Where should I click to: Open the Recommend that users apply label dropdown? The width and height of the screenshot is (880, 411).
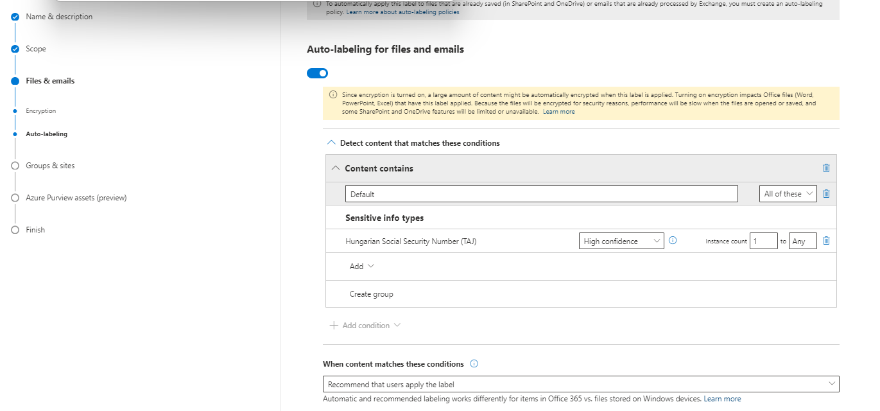point(580,384)
